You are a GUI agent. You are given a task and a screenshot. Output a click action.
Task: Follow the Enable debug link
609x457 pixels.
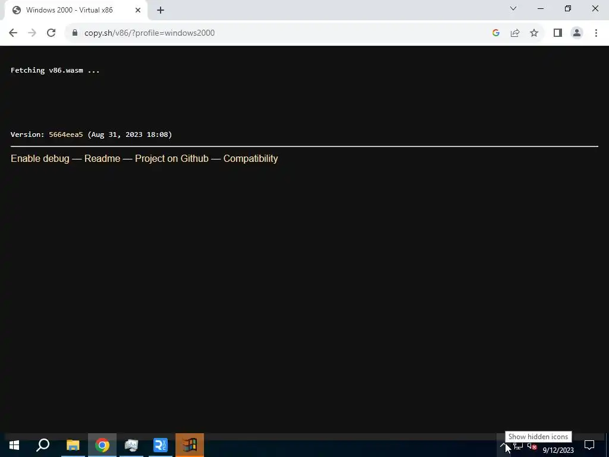[40, 158]
